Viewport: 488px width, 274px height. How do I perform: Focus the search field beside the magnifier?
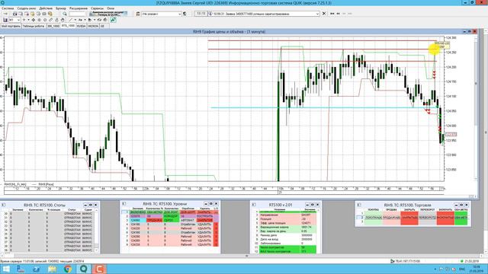pos(77,14)
